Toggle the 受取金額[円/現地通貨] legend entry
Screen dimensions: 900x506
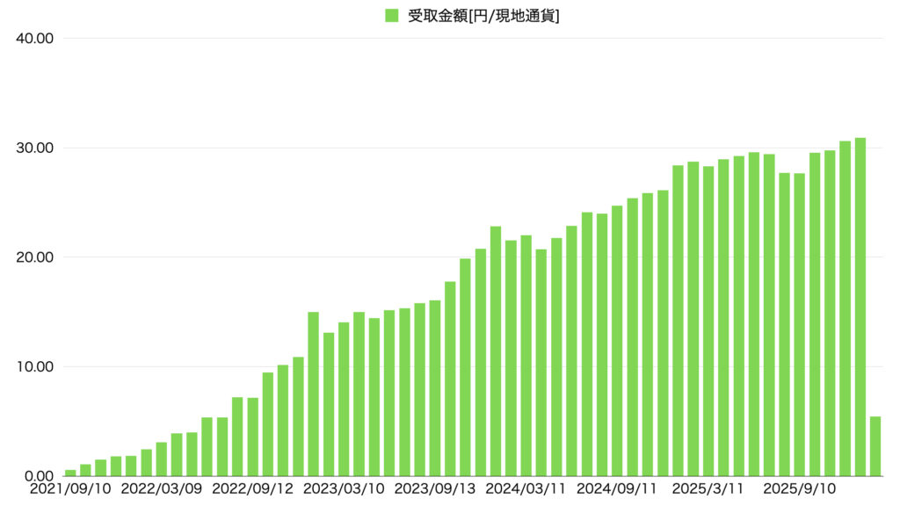483,15
